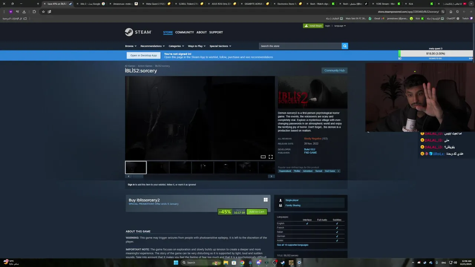Open the Community Hub
The width and height of the screenshot is (475, 267).
(x=334, y=70)
